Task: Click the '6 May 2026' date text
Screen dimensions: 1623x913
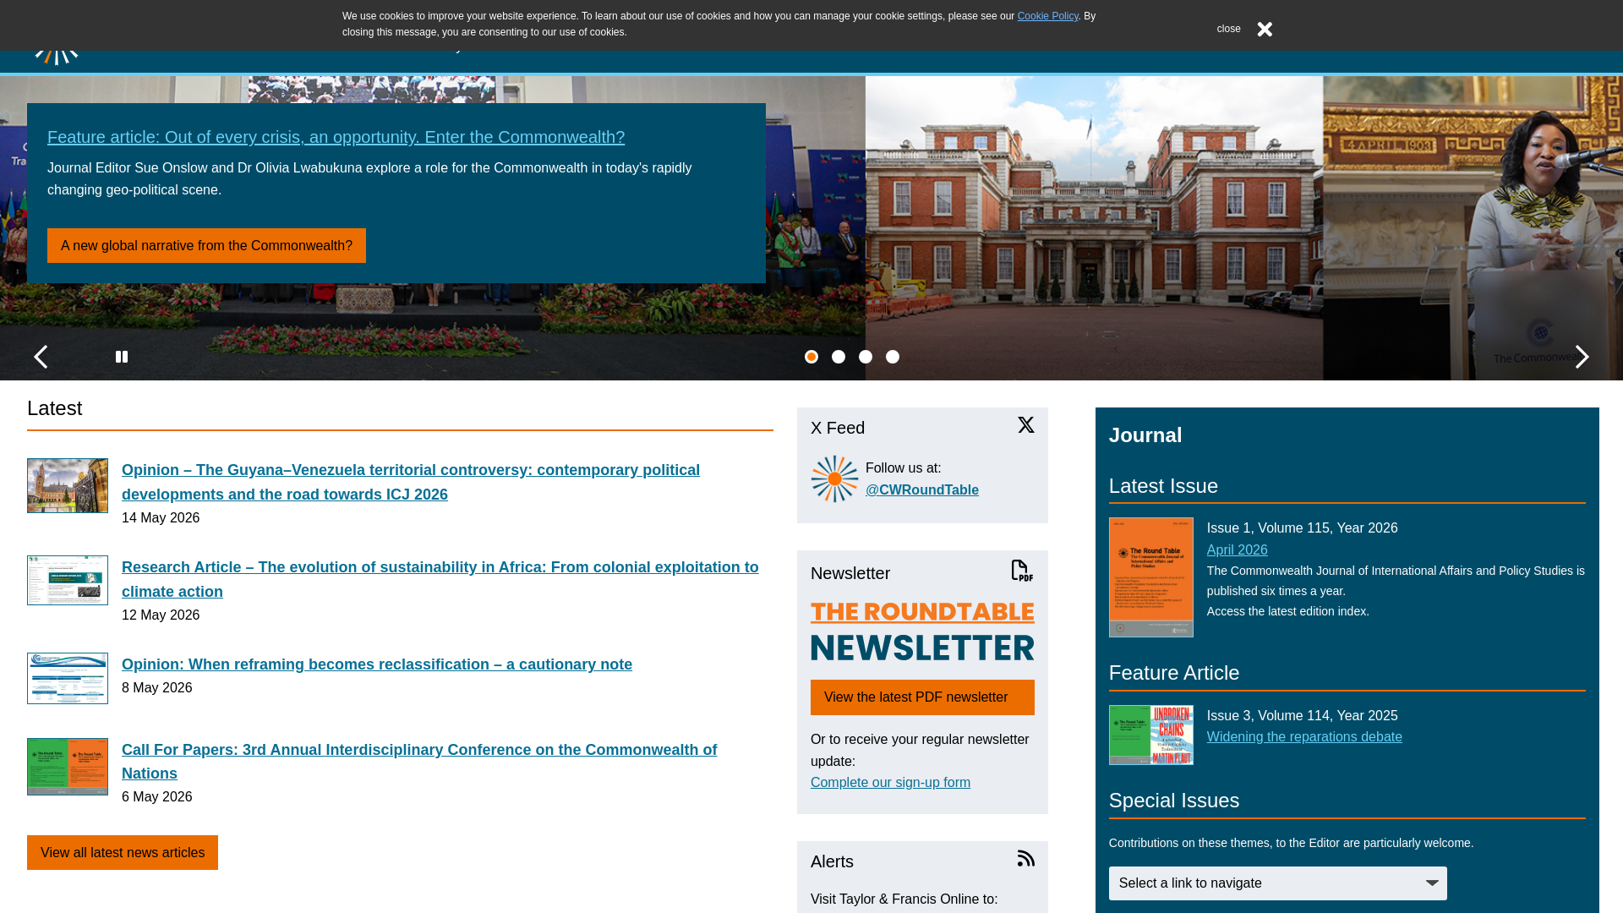Action: [x=157, y=797]
